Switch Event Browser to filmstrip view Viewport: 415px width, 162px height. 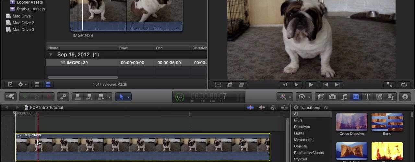37,85
